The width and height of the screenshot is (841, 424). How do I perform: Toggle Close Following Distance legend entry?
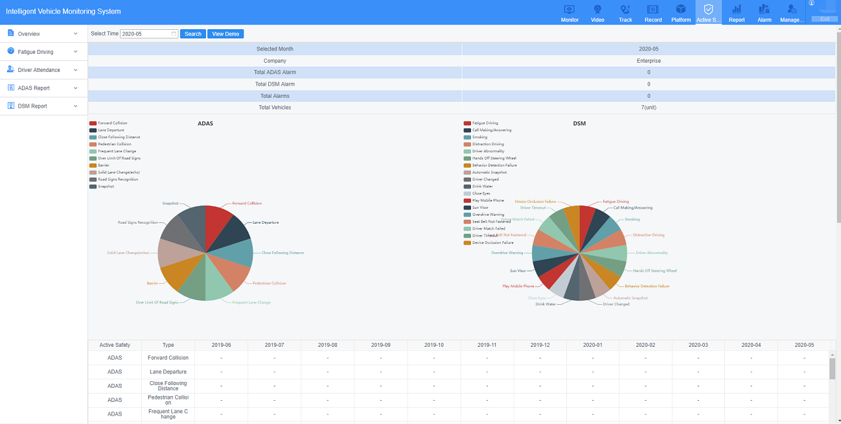pos(115,137)
